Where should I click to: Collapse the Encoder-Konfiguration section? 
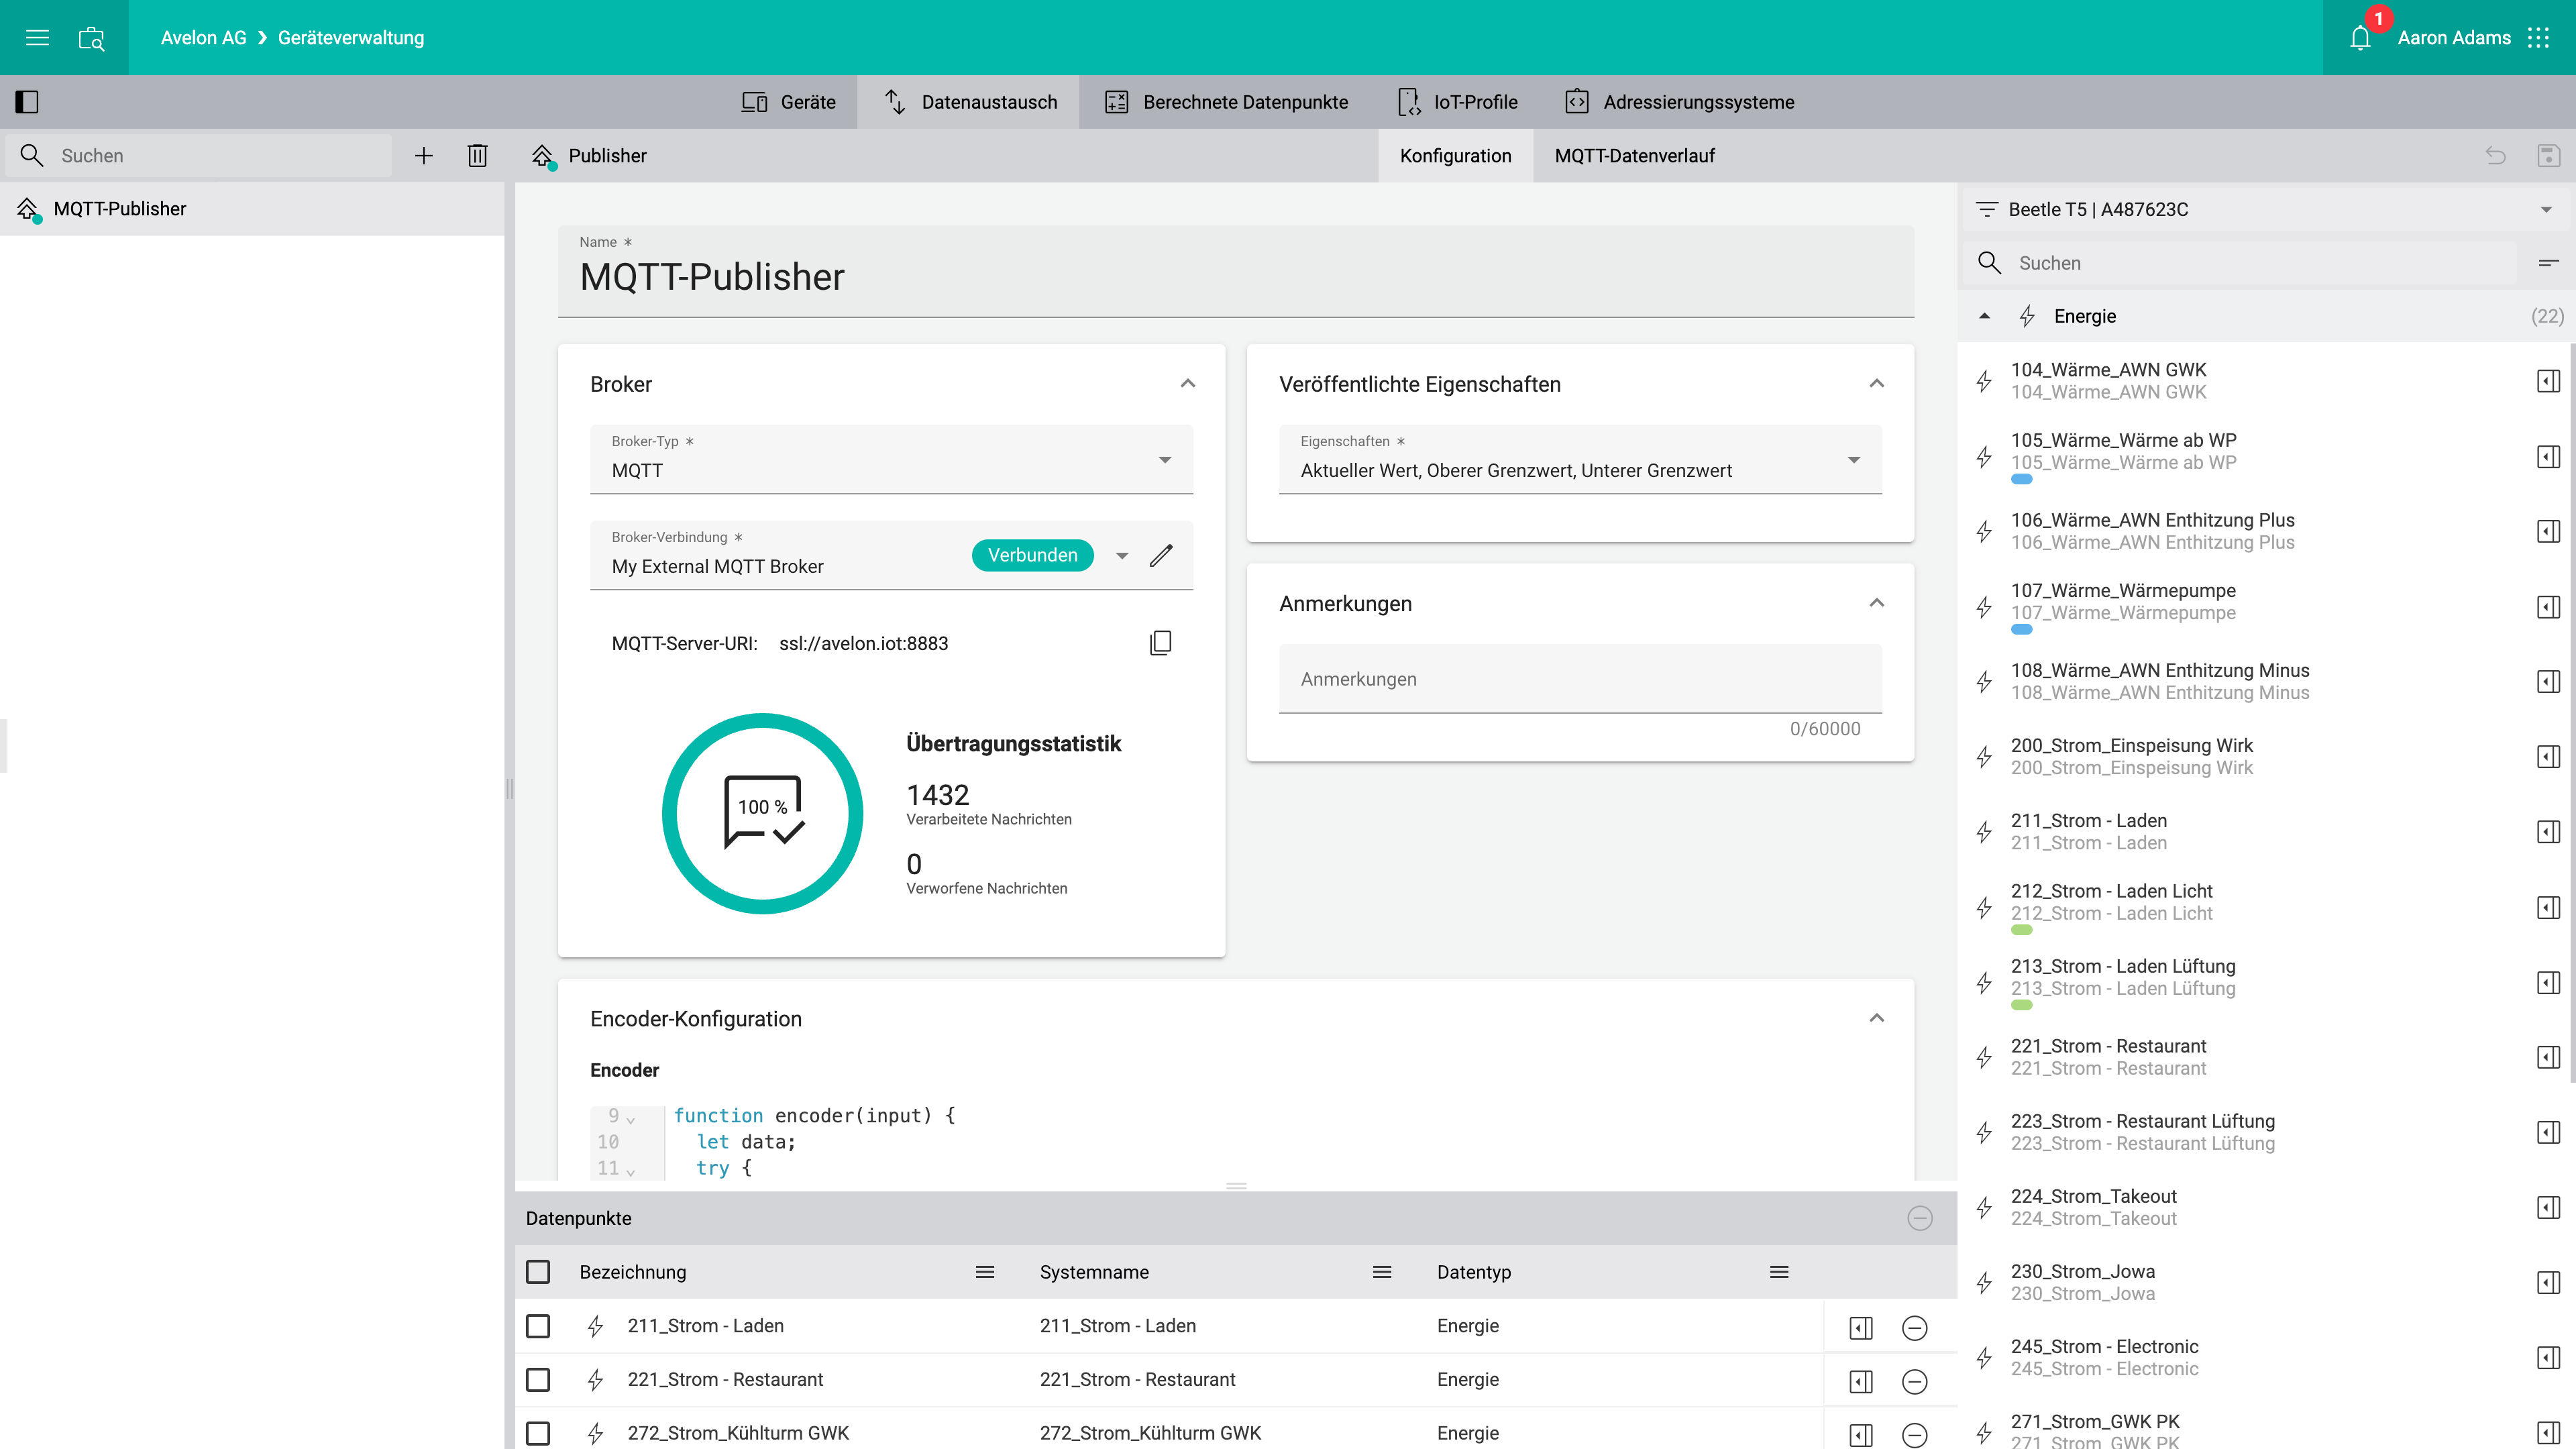click(x=1877, y=1018)
